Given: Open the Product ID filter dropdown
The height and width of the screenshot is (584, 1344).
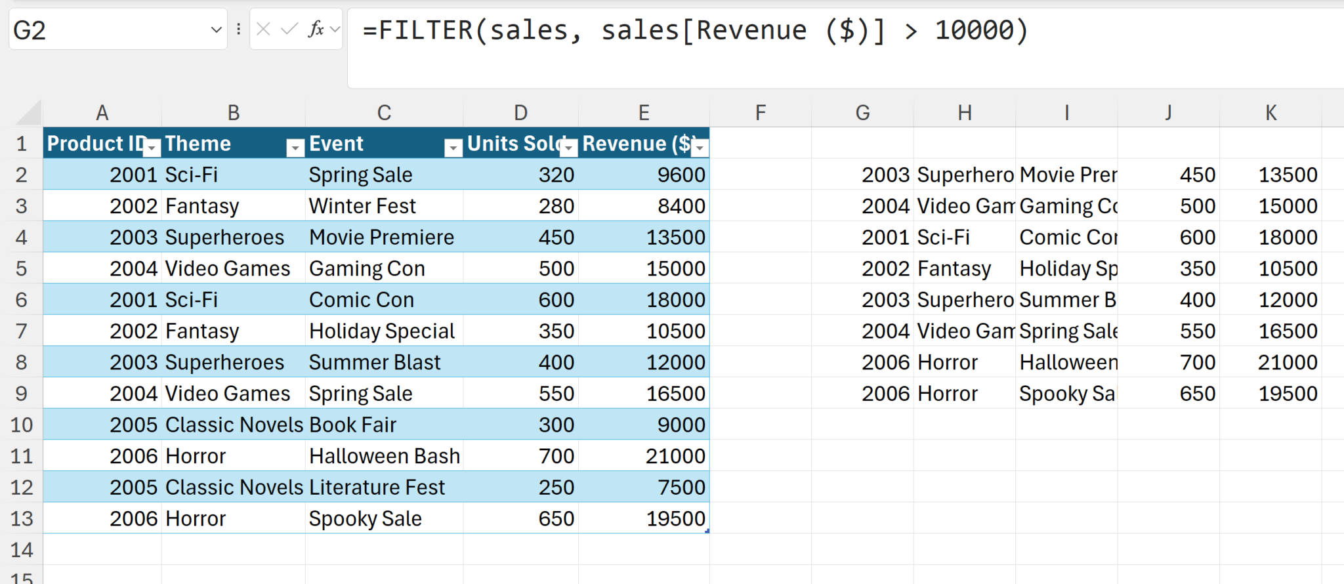Looking at the screenshot, I should [x=152, y=148].
